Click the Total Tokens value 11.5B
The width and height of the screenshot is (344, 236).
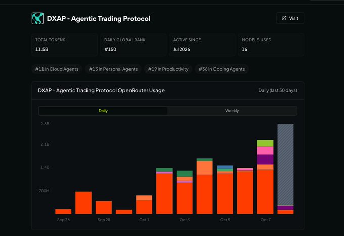click(x=41, y=49)
